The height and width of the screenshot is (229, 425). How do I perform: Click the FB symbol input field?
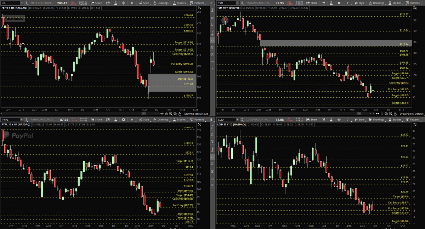tap(11, 3)
